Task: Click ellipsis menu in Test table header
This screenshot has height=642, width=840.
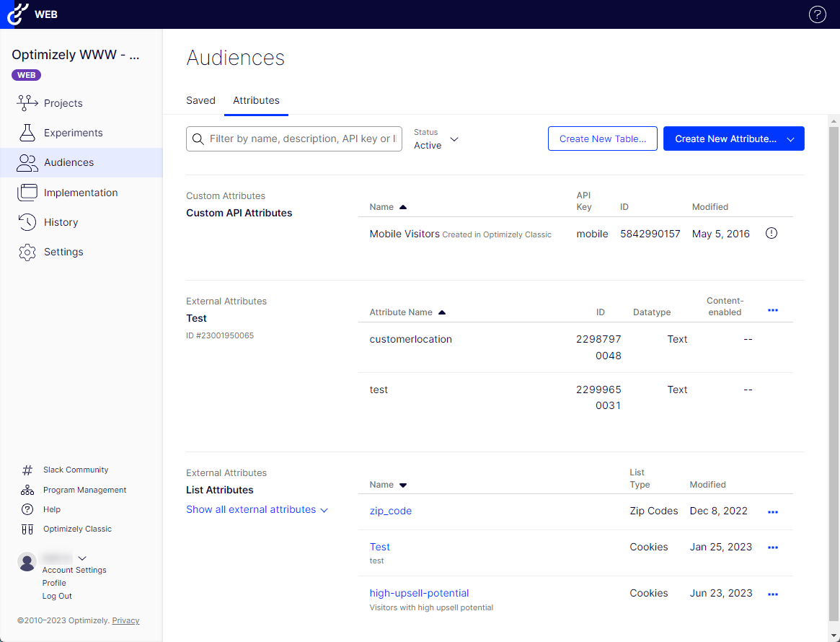Action: 773,310
